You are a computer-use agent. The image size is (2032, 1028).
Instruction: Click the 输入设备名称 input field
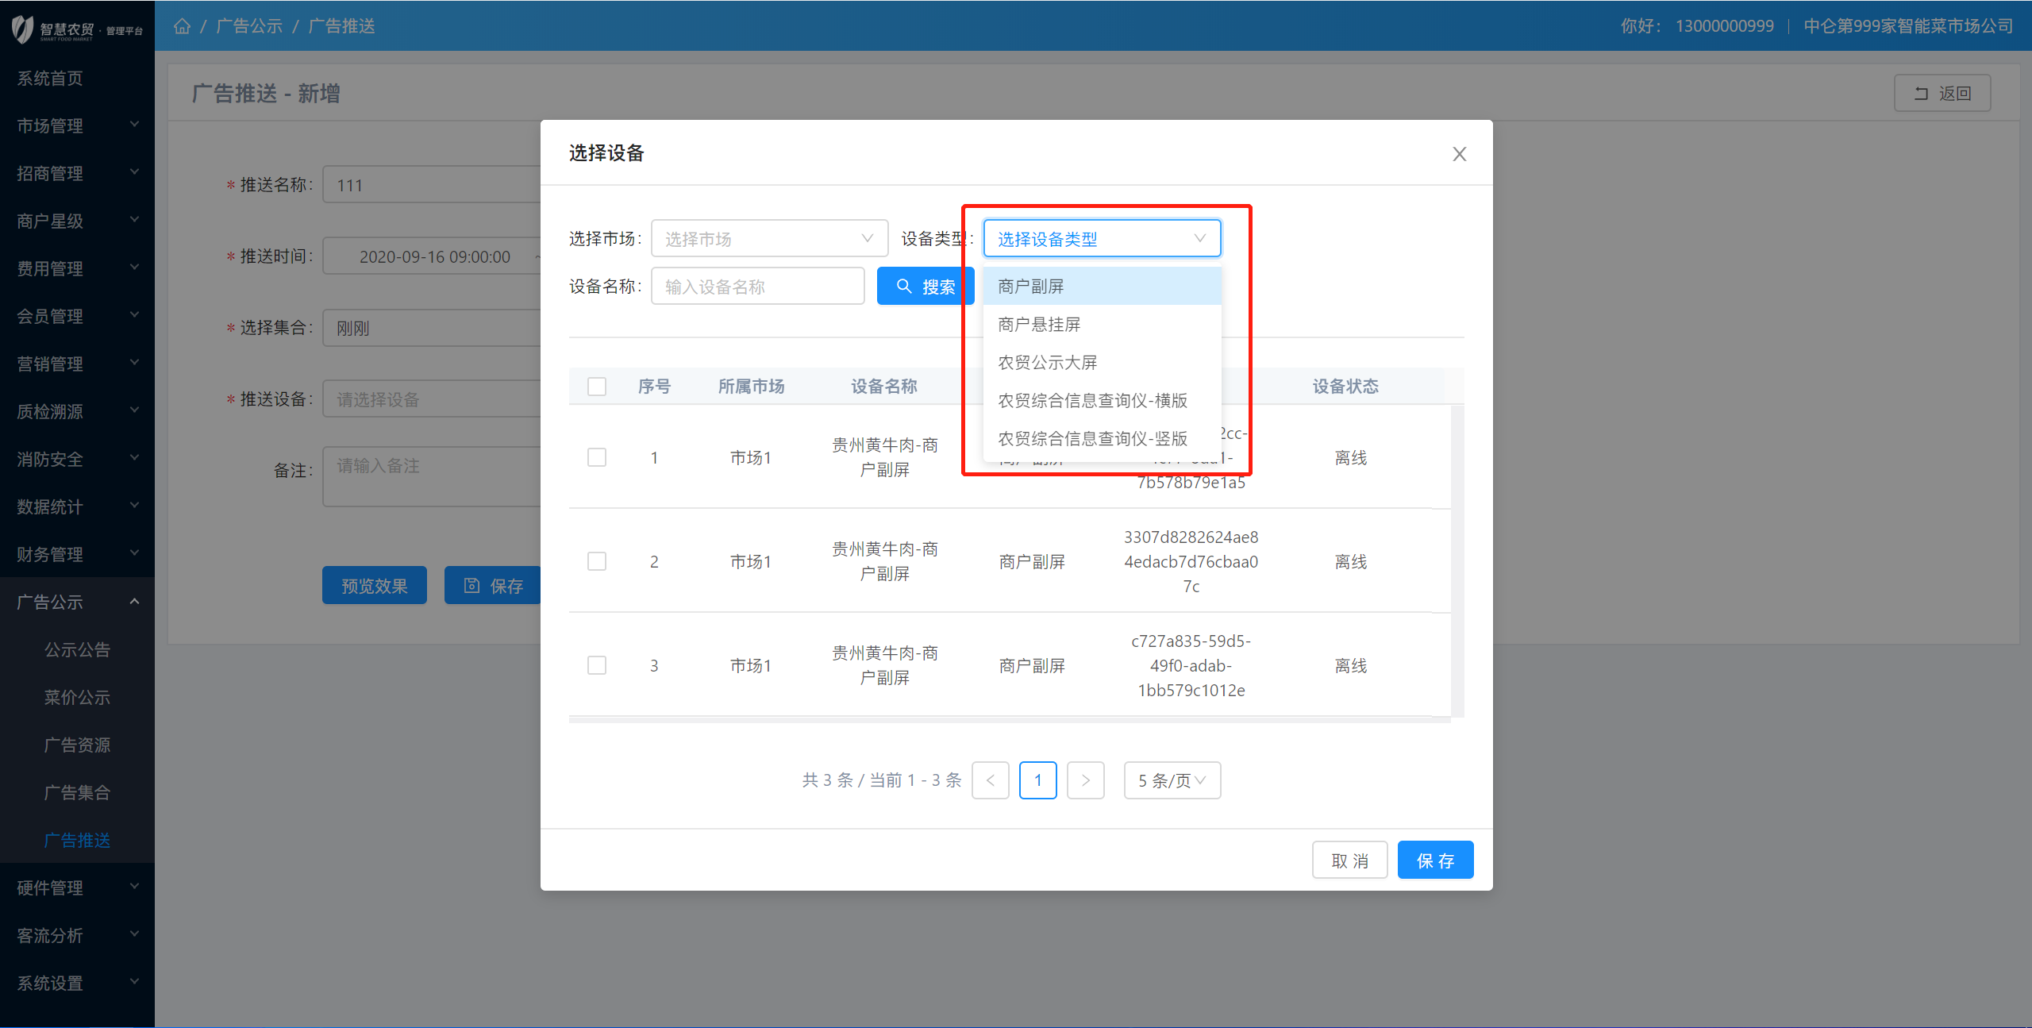pyautogui.click(x=757, y=286)
